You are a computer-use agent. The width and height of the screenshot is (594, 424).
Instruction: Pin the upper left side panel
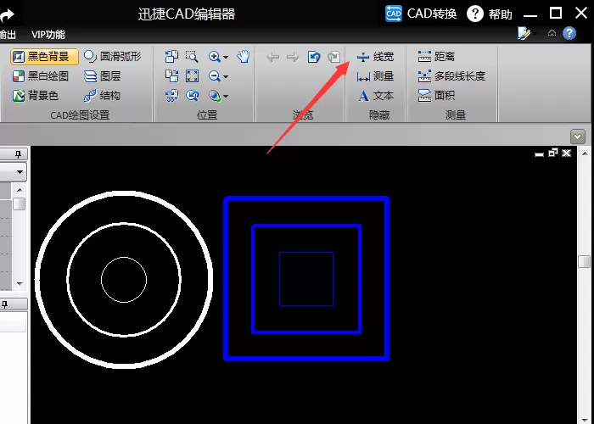click(18, 154)
